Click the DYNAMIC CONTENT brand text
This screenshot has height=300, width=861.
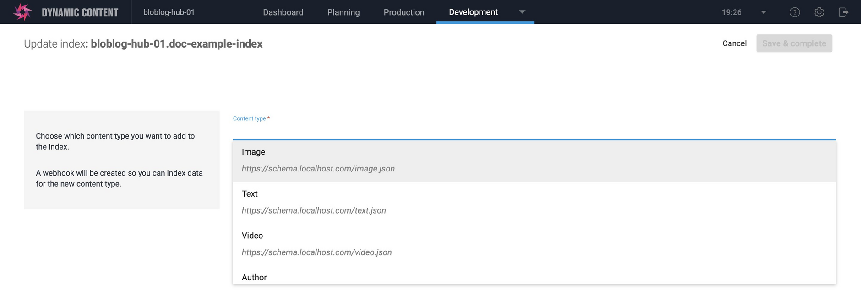[x=80, y=12]
